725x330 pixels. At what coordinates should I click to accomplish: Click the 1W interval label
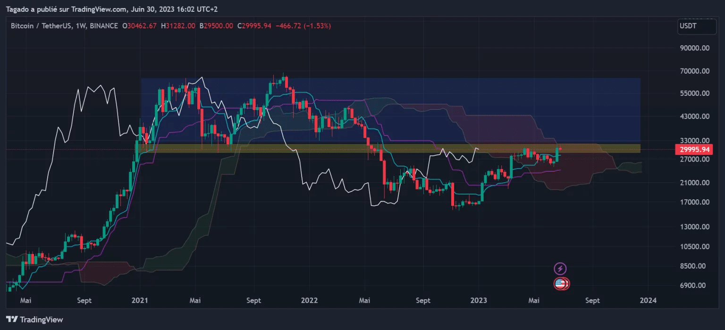tap(81, 26)
